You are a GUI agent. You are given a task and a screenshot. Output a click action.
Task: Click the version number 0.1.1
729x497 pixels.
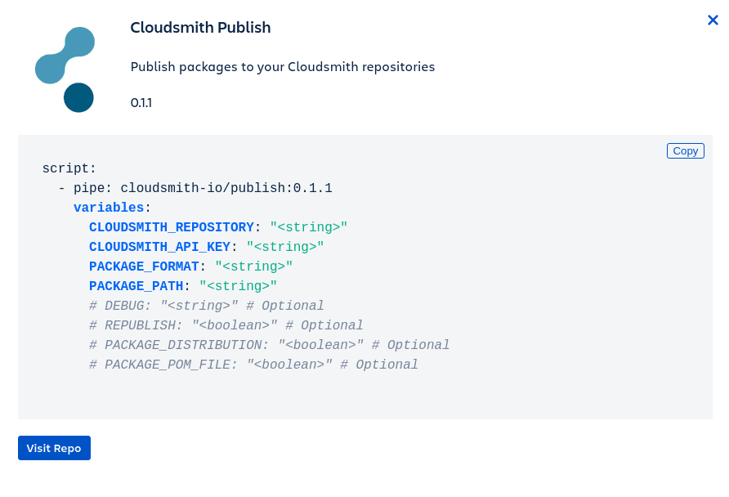(141, 103)
